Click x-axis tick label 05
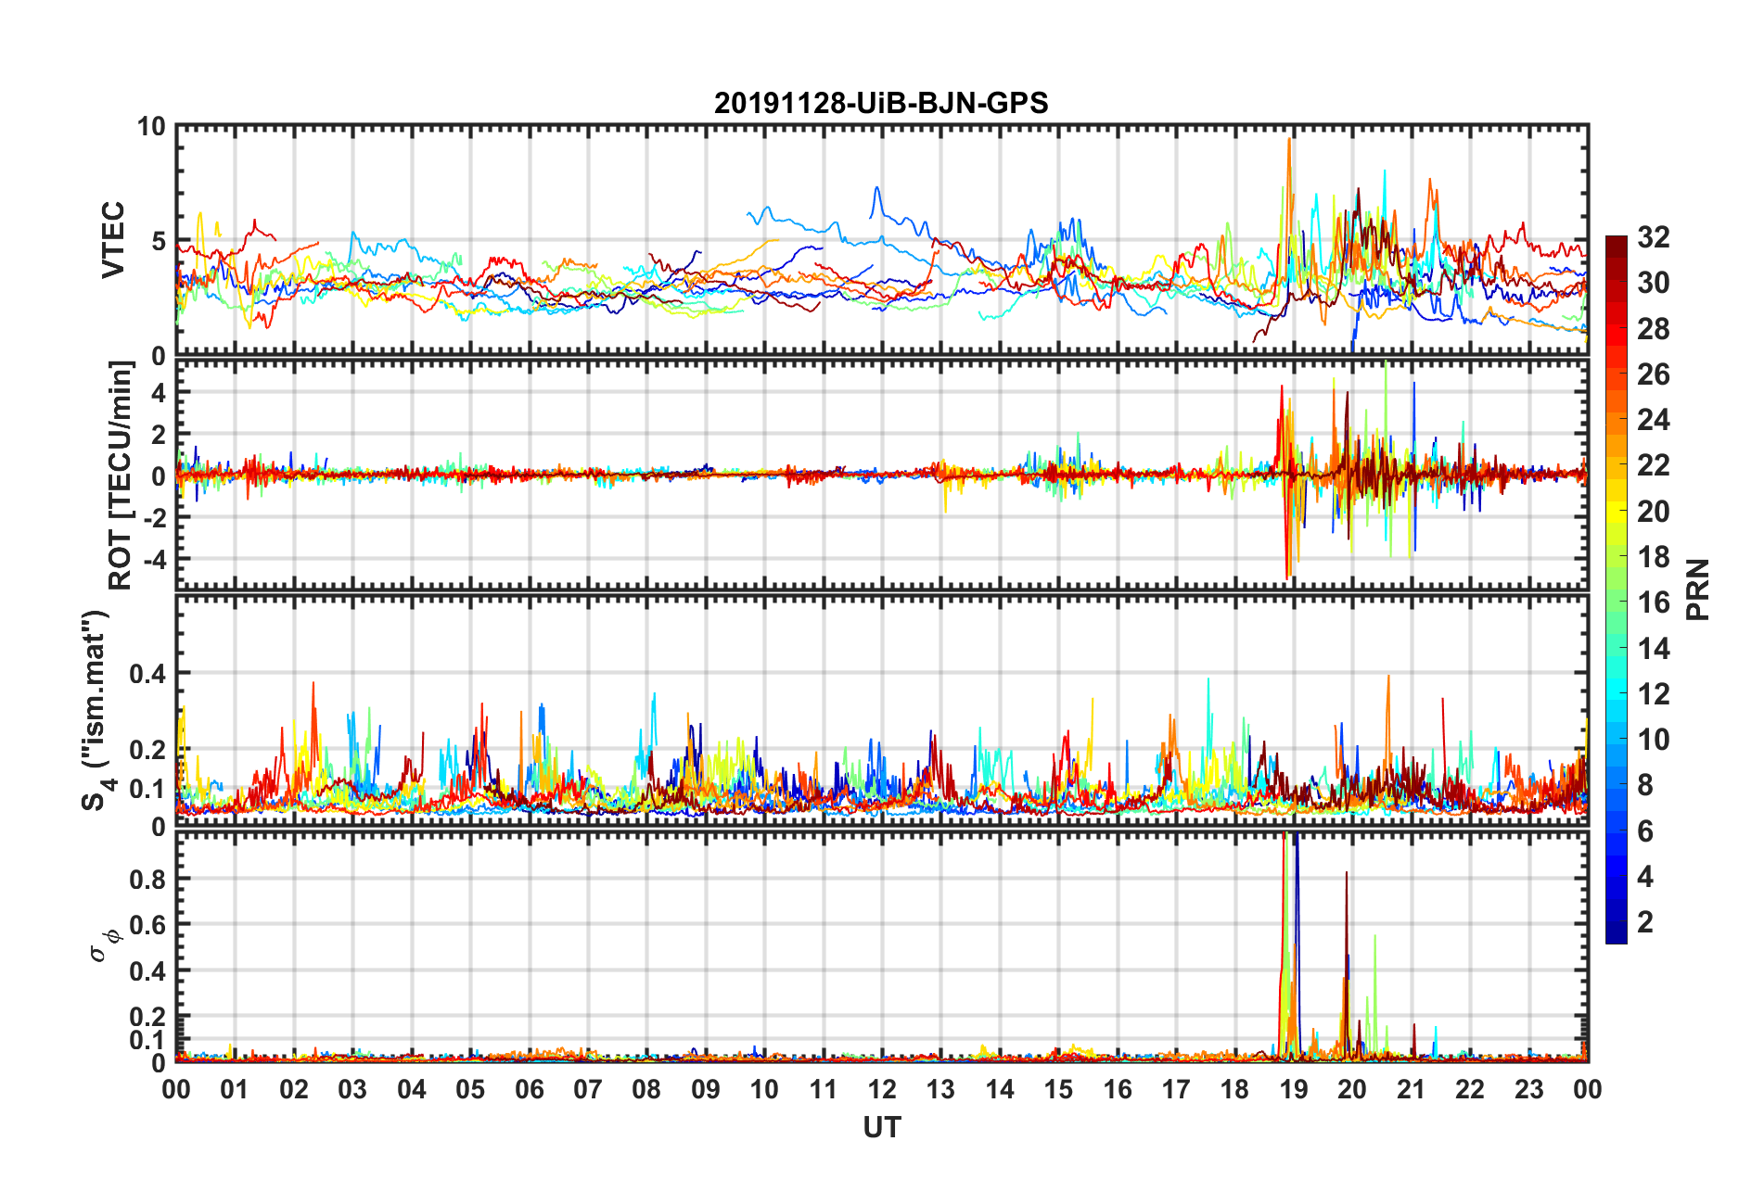Image resolution: width=1764 pixels, height=1179 pixels. (x=470, y=1089)
